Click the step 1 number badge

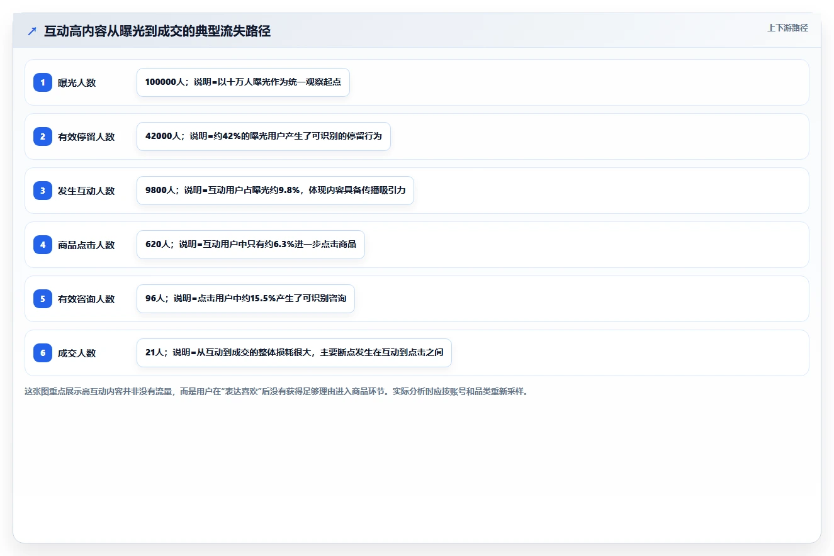[43, 82]
